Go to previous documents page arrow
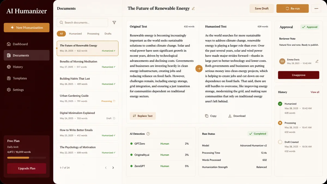This screenshot has height=184, width=327. [106, 168]
